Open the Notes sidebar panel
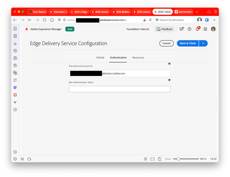The height and width of the screenshot is (177, 230). (15, 58)
